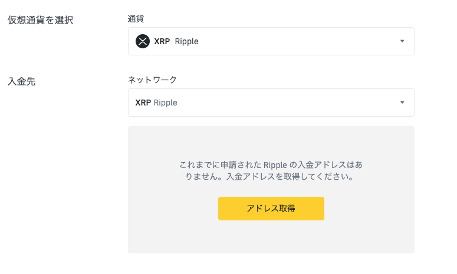Select the 仮想通貨を選択 section heading
The image size is (457, 274).
[40, 20]
